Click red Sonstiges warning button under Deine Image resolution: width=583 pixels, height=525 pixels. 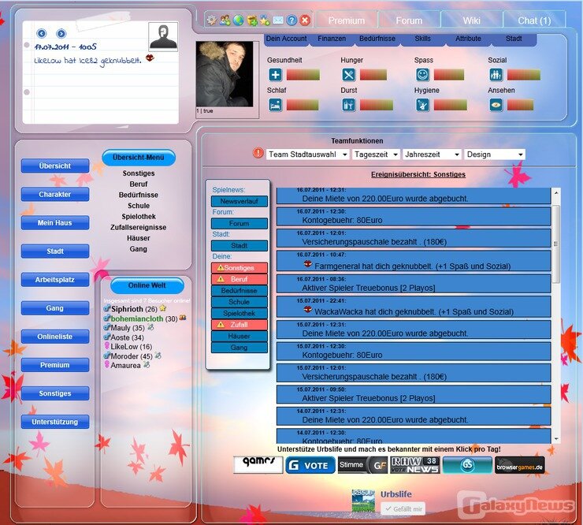239,268
